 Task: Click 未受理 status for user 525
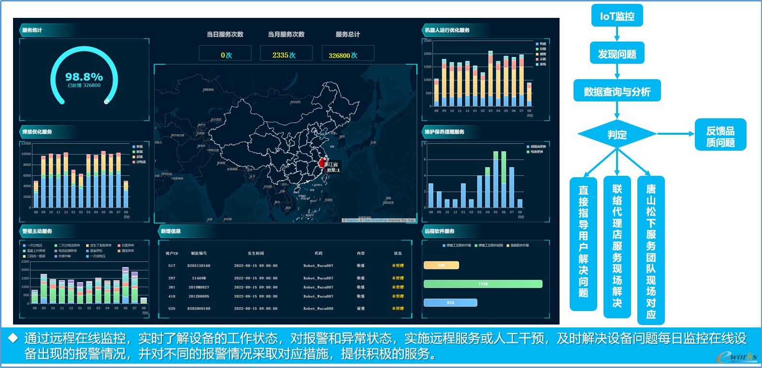(398, 309)
